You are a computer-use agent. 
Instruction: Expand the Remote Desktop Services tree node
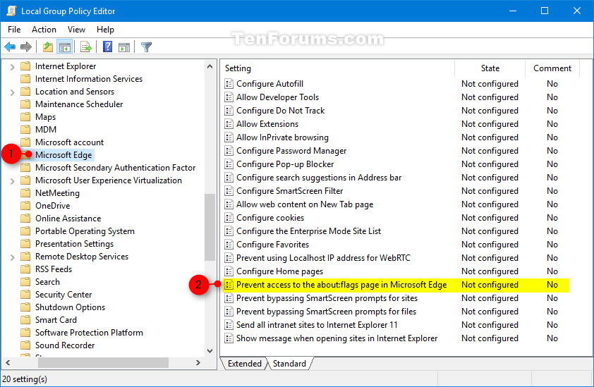click(12, 257)
